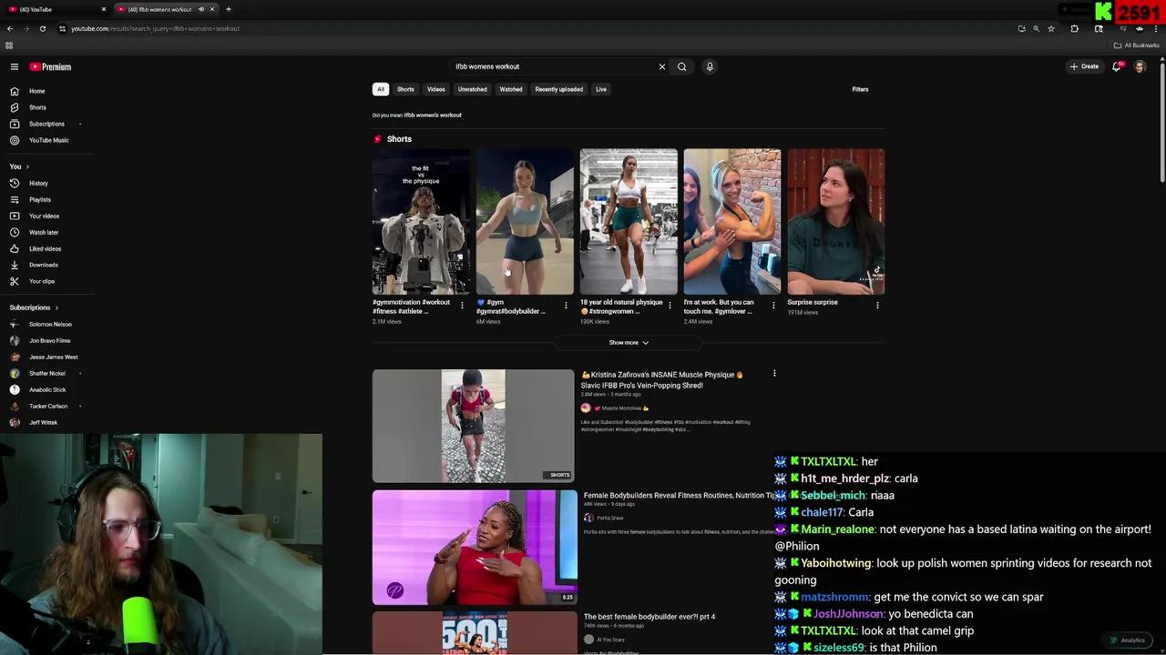This screenshot has width=1166, height=655.
Task: Open the account avatar menu
Action: point(1140,66)
